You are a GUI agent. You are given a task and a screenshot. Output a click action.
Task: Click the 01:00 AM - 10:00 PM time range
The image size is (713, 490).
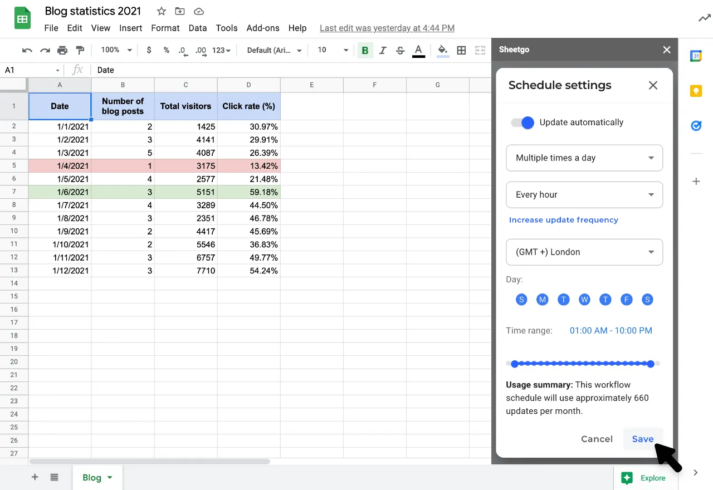[x=611, y=331]
